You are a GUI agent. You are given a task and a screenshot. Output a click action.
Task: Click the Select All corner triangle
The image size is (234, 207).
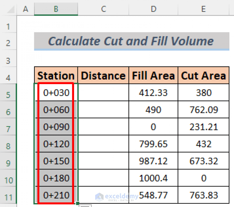click(10, 9)
